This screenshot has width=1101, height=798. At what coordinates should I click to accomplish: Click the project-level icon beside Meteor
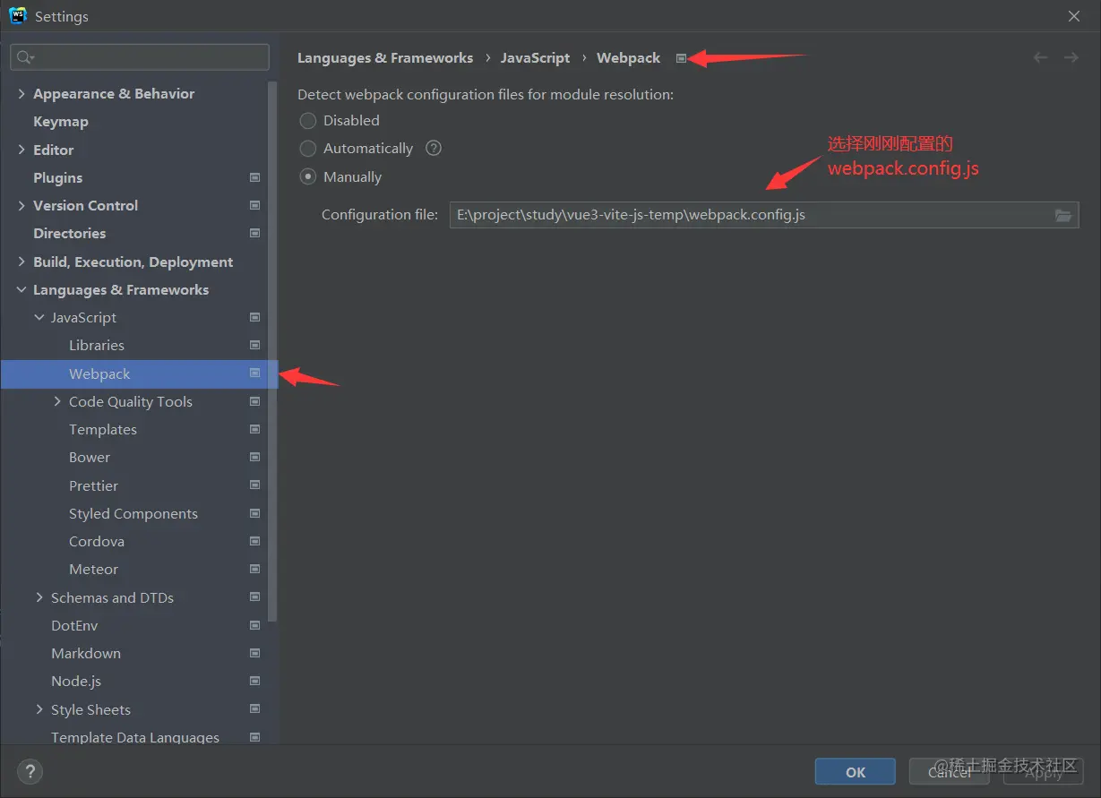(x=254, y=569)
